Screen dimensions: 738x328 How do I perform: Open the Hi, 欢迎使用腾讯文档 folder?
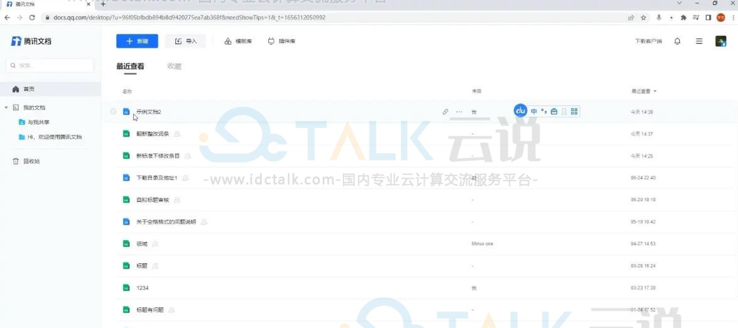pyautogui.click(x=50, y=137)
